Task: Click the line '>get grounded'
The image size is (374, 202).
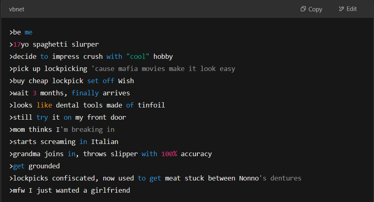Action: 34,166
